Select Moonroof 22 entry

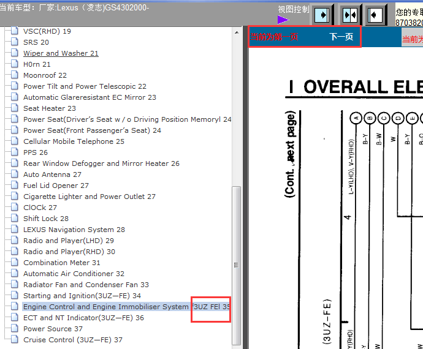(45, 75)
